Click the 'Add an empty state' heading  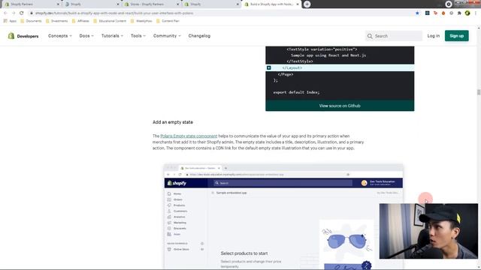coord(173,122)
